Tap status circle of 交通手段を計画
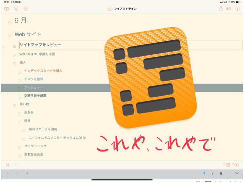The image size is (244, 183). pos(19,97)
